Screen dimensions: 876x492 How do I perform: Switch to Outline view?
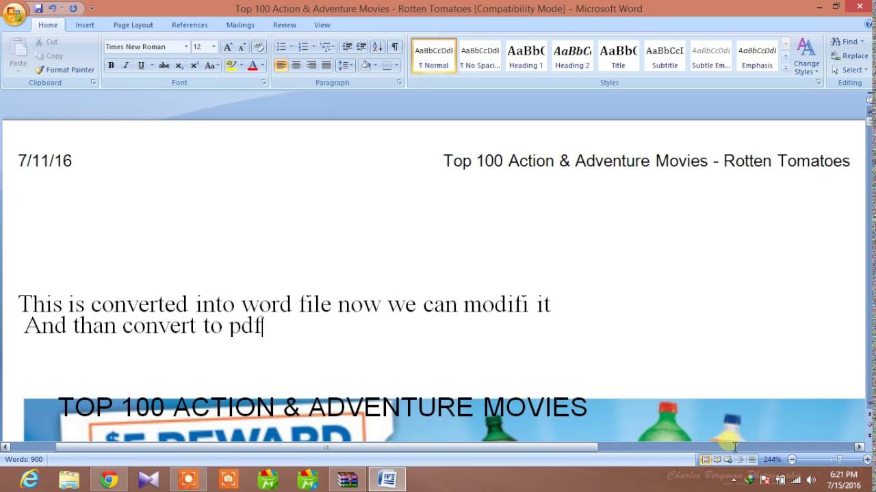tap(740, 459)
